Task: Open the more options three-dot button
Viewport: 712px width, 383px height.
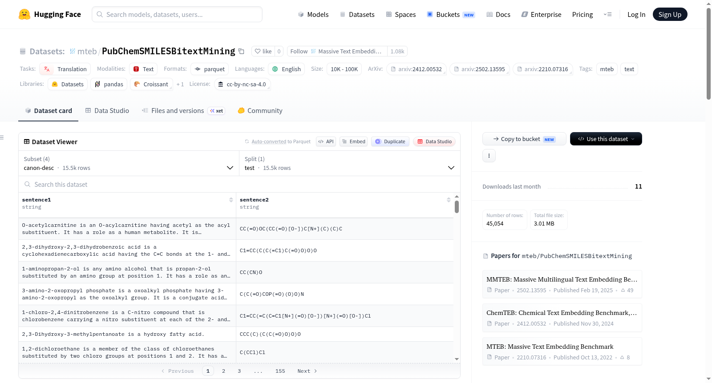Action: (489, 156)
